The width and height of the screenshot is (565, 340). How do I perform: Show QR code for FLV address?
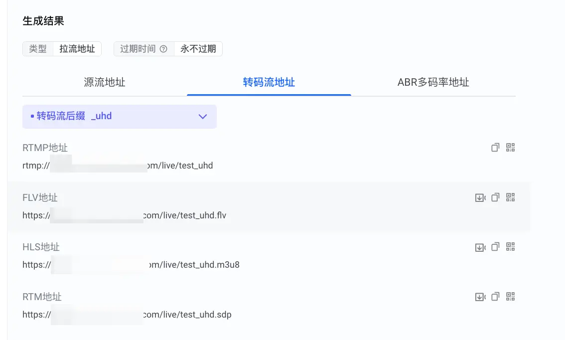tap(510, 197)
